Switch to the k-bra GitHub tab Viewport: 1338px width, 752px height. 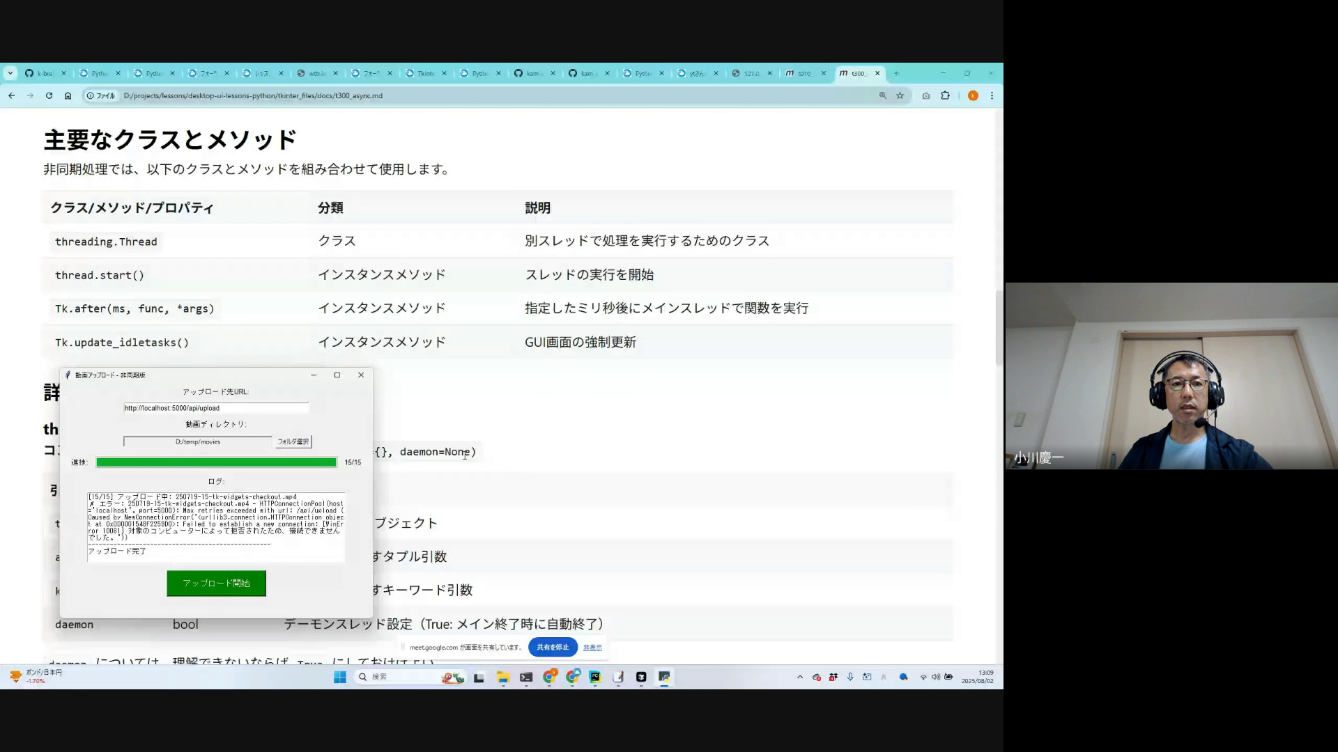click(x=42, y=73)
